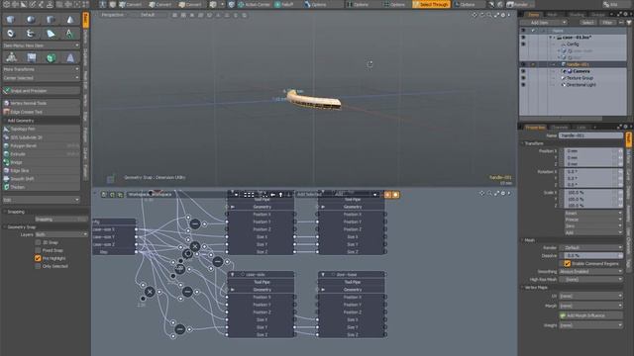
Task: Click the Filter button in the Items panel
Action: click(607, 23)
